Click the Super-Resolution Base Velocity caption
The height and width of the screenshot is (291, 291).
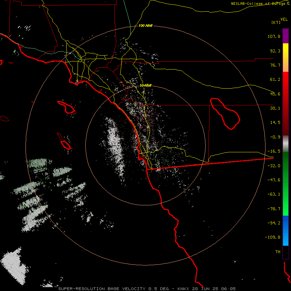pos(147,289)
